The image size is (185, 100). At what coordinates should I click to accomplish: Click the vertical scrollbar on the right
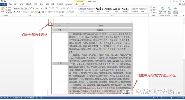(x=184, y=56)
